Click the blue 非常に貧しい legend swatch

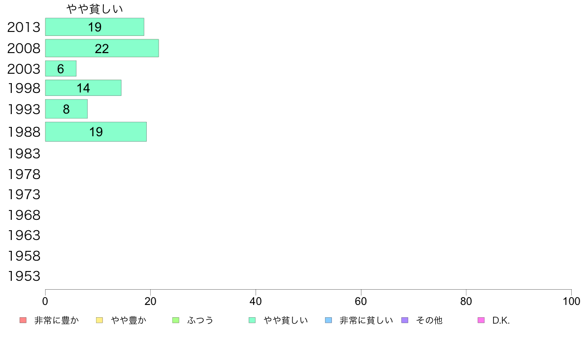(x=328, y=320)
